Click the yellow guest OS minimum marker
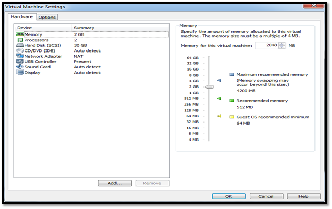332x209 pixels. pyautogui.click(x=219, y=116)
